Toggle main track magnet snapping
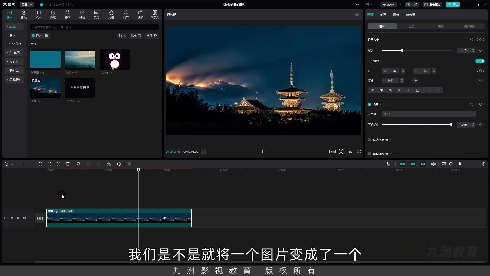This screenshot has width=490, height=276. tap(403, 164)
